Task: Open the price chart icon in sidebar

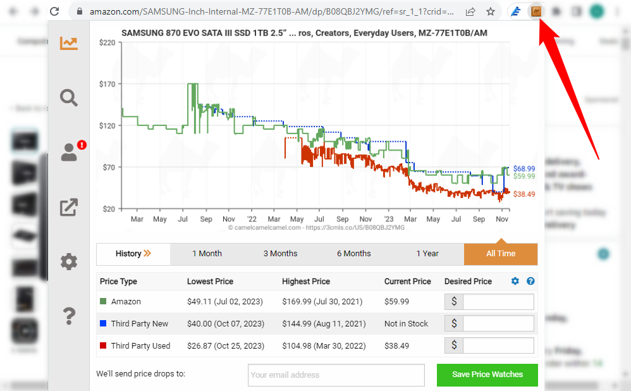Action: click(x=69, y=43)
